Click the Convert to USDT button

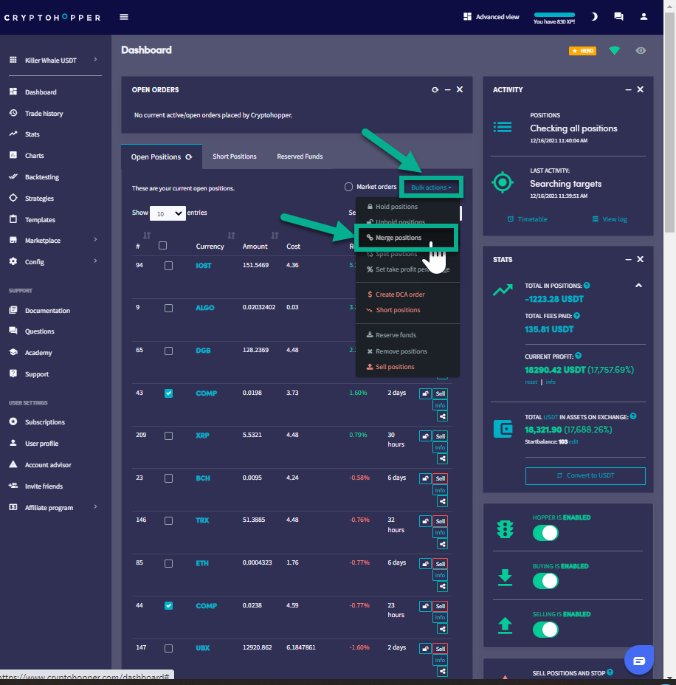tap(585, 475)
